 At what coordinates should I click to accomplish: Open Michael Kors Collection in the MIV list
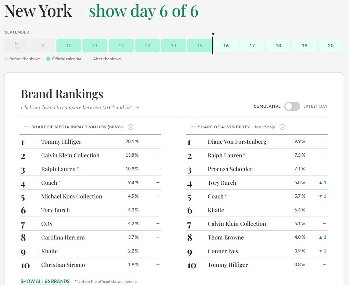tap(72, 196)
